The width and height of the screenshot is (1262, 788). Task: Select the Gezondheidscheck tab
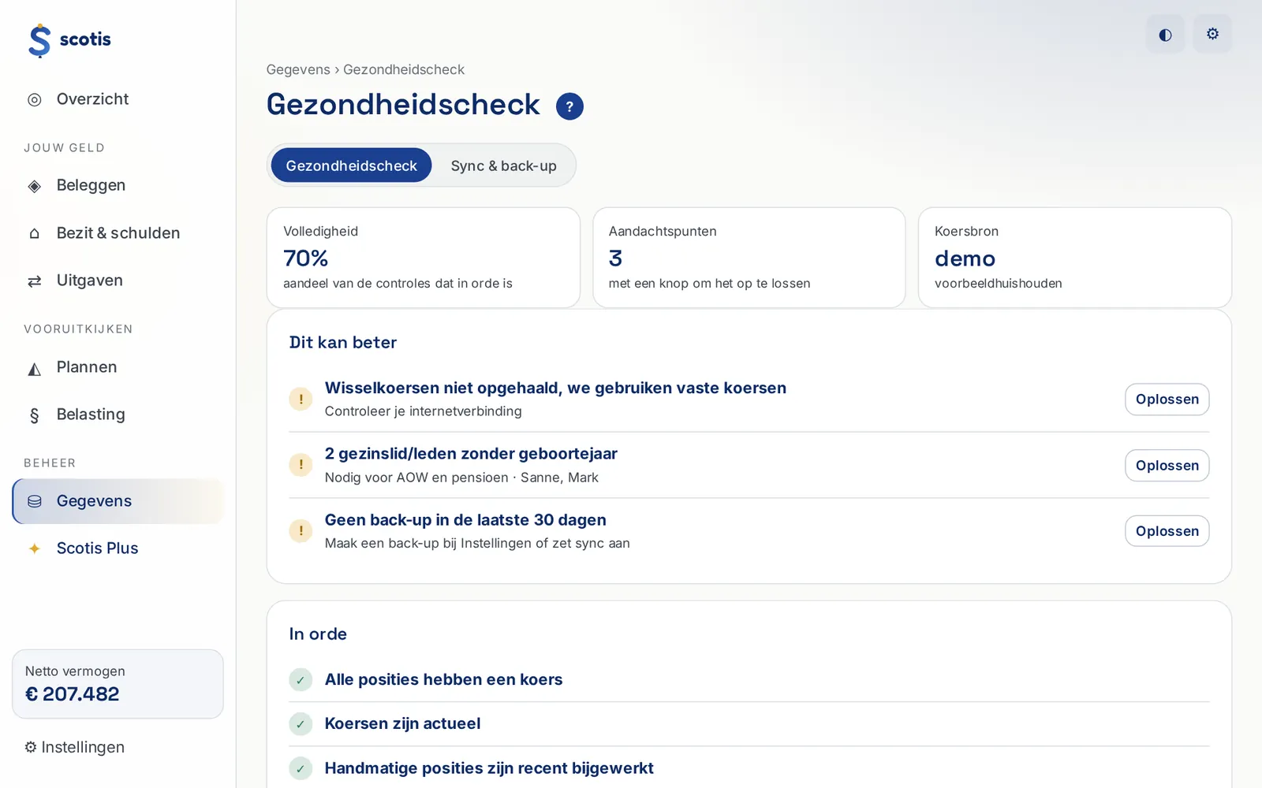click(x=351, y=165)
